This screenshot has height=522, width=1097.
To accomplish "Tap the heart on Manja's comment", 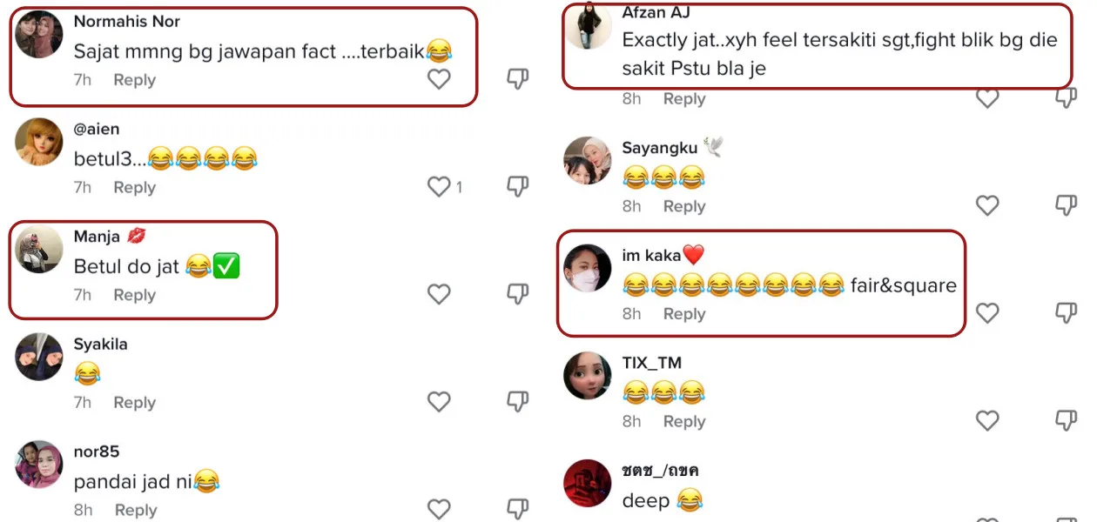I will pyautogui.click(x=439, y=294).
